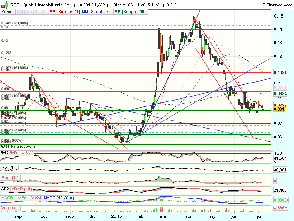The height and width of the screenshot is (221, 294).
Task: Click the candlestick chart icon beside QBT
Action: pyautogui.click(x=5, y=5)
